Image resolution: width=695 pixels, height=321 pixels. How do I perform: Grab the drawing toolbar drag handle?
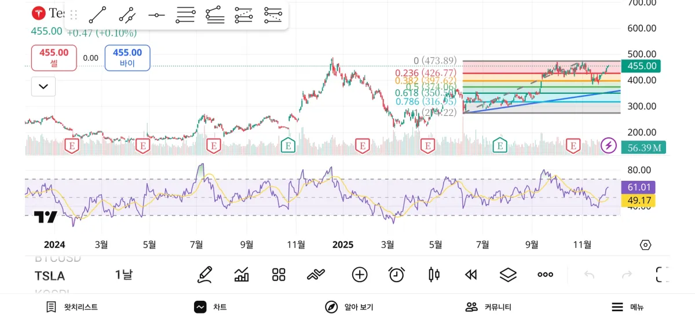(74, 15)
